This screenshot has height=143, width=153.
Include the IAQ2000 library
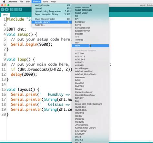(90, 119)
